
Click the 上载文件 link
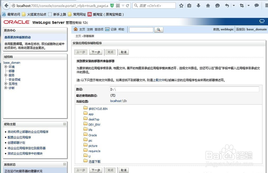158,80
